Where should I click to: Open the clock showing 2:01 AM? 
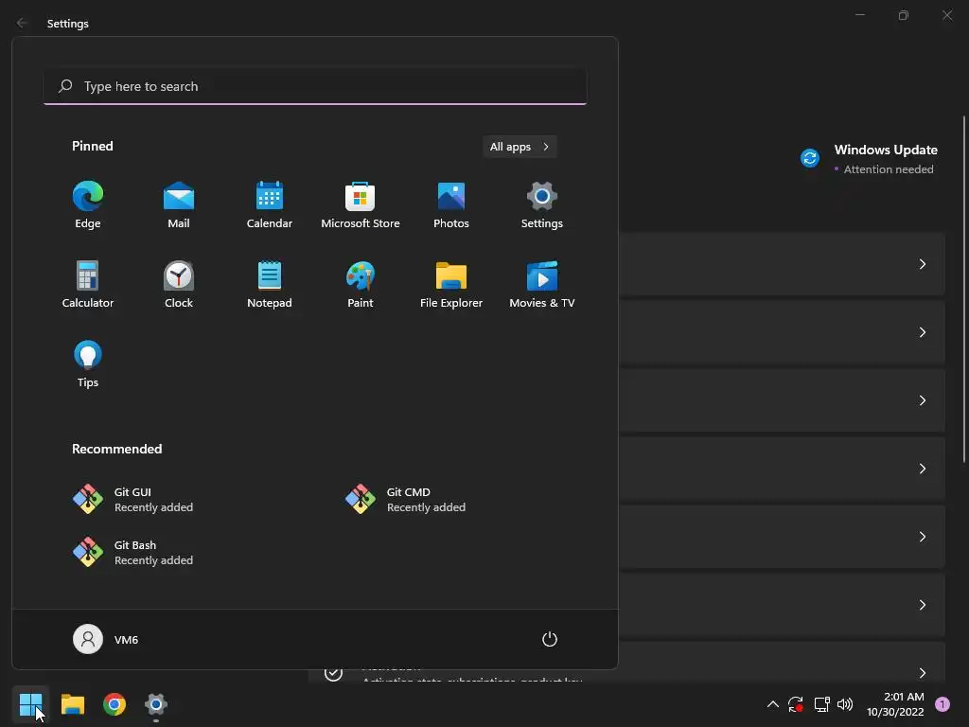895,704
